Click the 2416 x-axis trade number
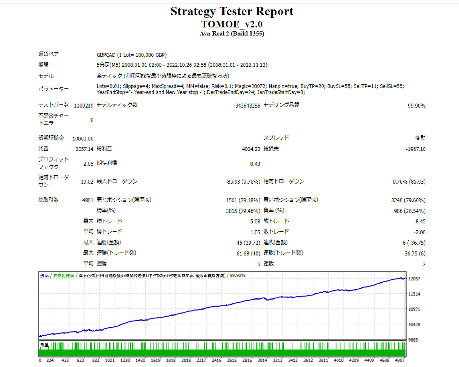Screen dimensions: 459x367 click(217, 360)
